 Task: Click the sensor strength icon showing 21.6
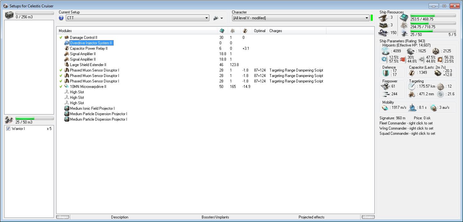click(440, 94)
